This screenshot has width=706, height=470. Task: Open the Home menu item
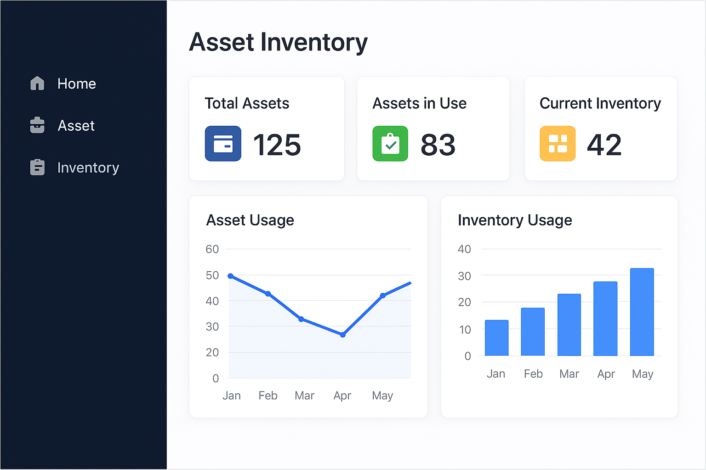[76, 84]
